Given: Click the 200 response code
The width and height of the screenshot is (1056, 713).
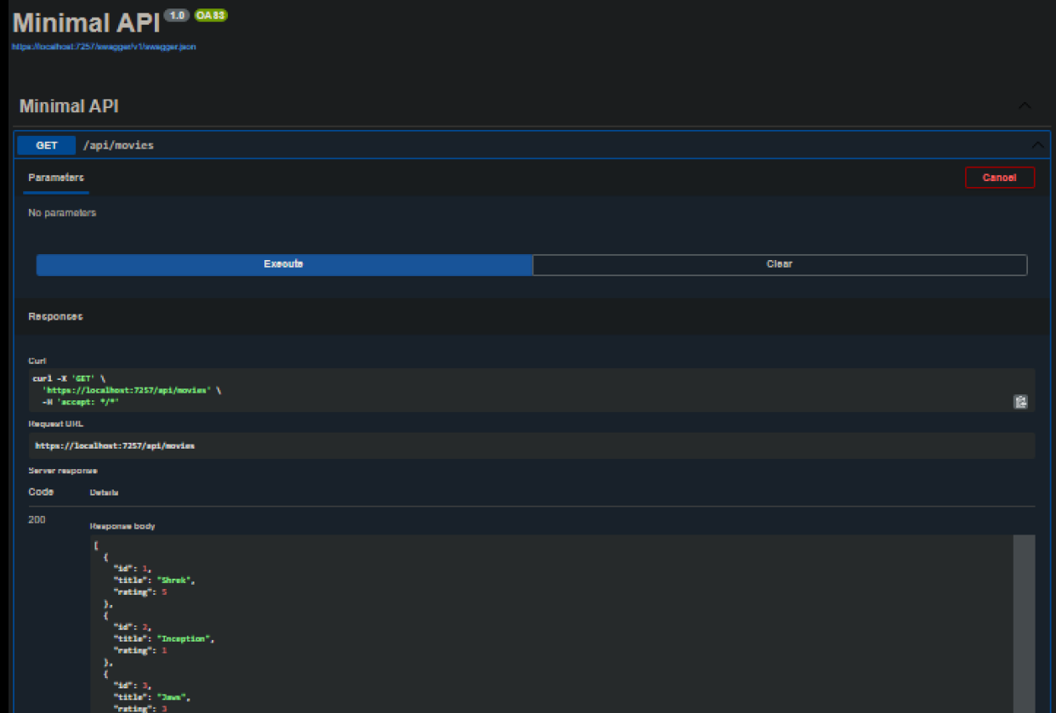Looking at the screenshot, I should [x=37, y=520].
